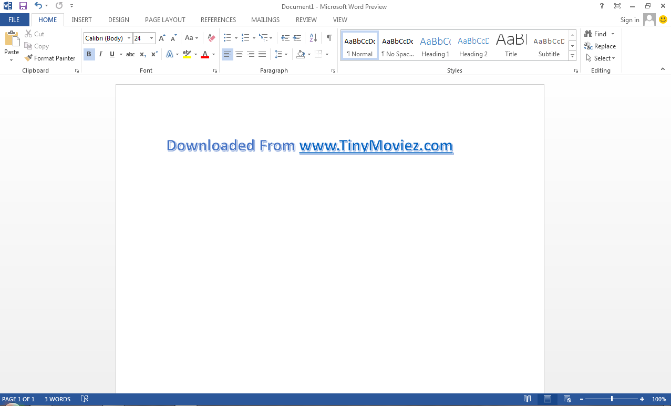Toggle Italic formatting
Screen dimensions: 671x406
pyautogui.click(x=100, y=54)
